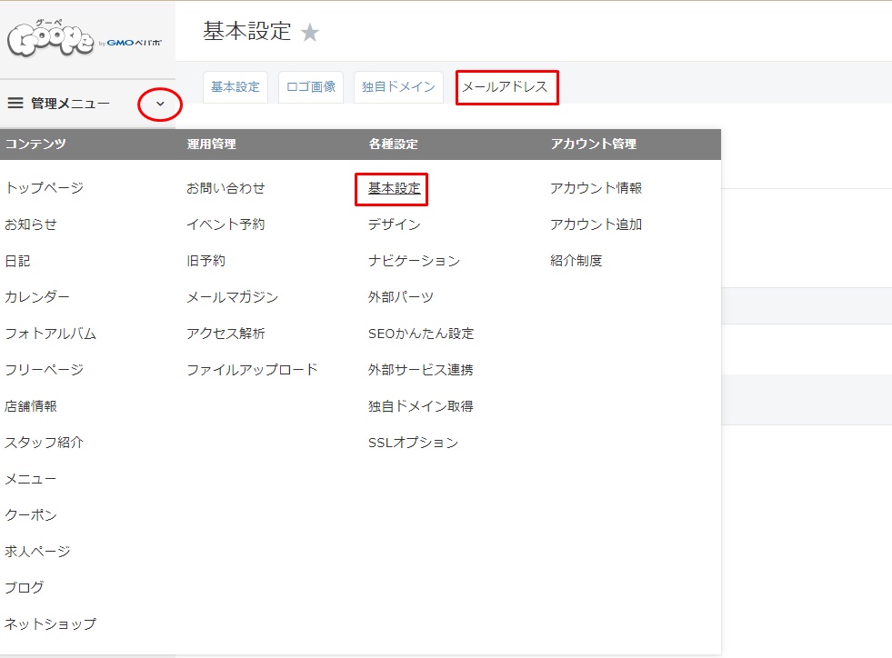Open the ネットショップ menu item
This screenshot has height=658, width=892.
pyautogui.click(x=50, y=623)
